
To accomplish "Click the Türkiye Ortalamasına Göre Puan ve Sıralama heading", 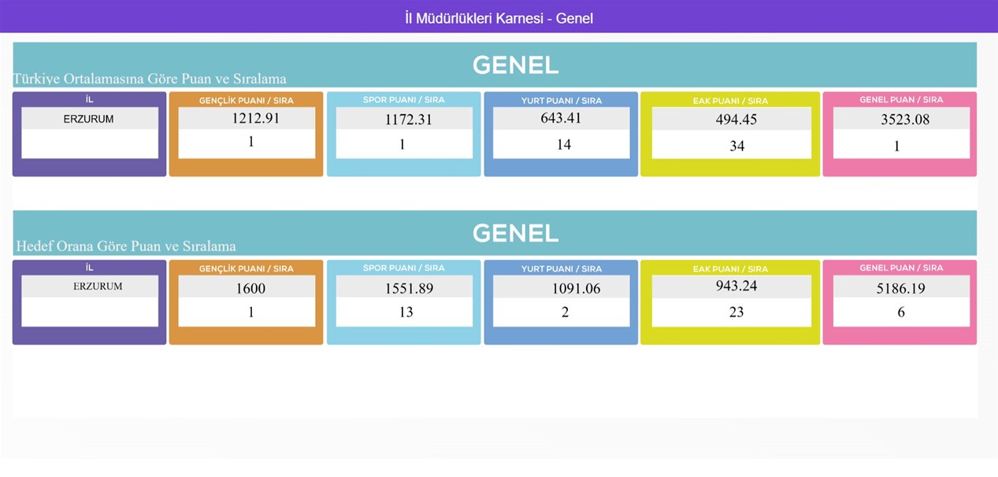I will point(150,79).
